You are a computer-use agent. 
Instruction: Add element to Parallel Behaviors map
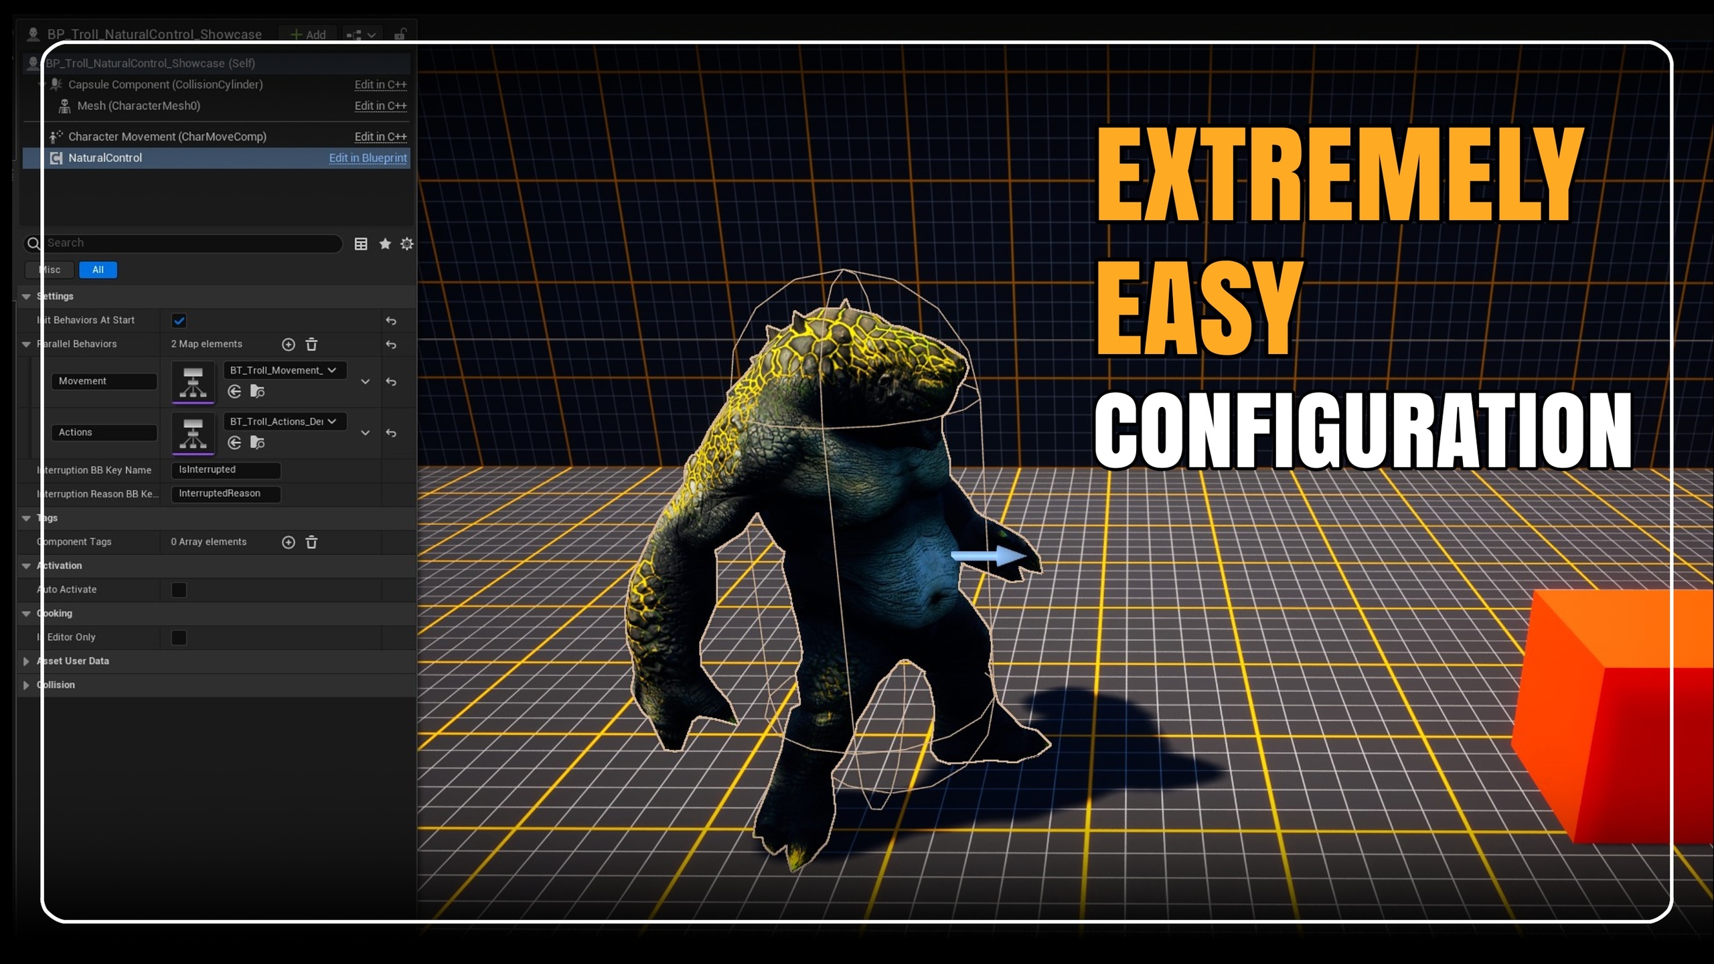pyautogui.click(x=288, y=345)
